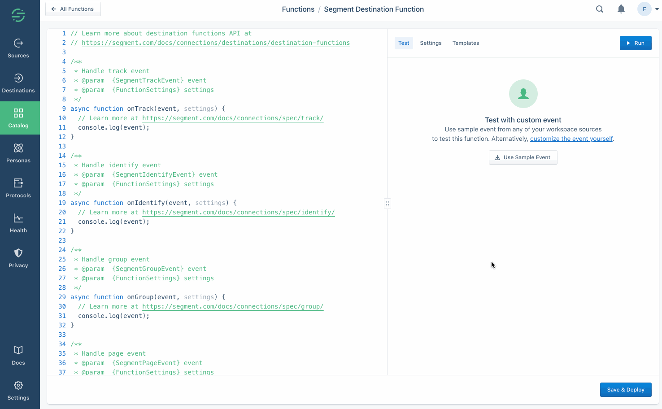Open the Privacy section

(x=18, y=258)
